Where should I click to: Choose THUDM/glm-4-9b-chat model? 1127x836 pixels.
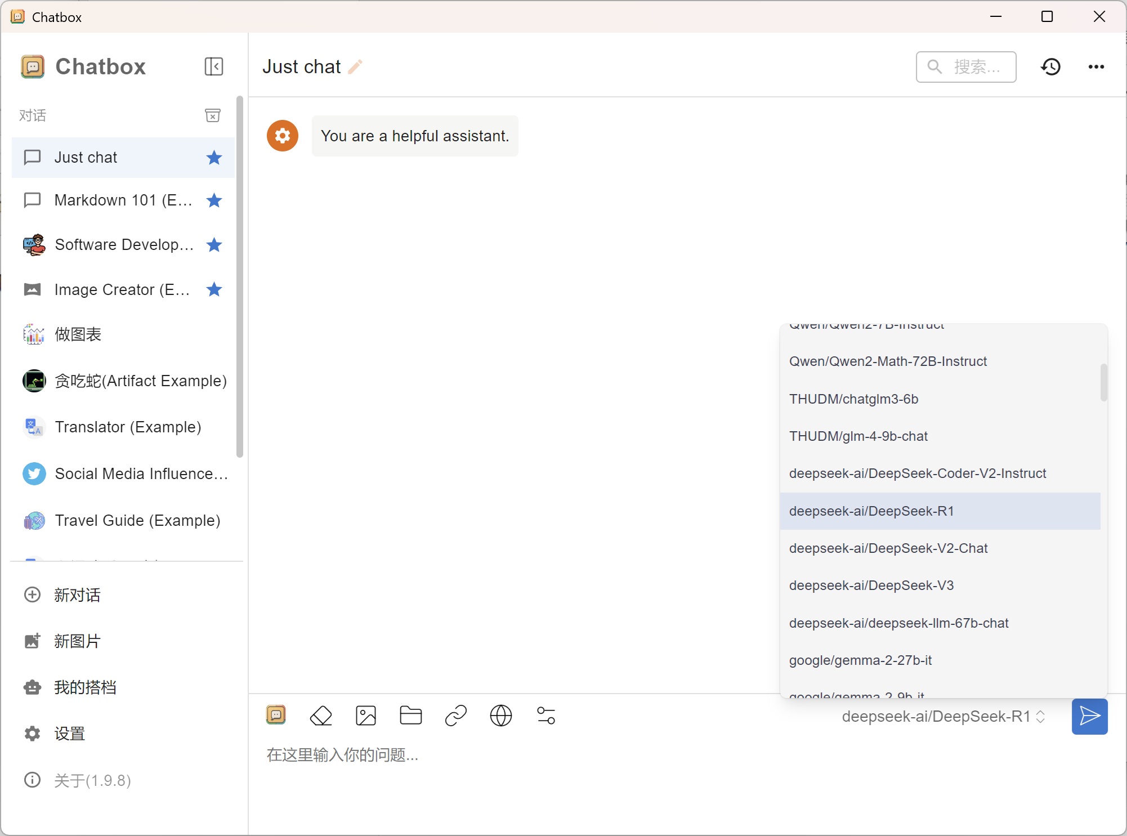click(940, 436)
